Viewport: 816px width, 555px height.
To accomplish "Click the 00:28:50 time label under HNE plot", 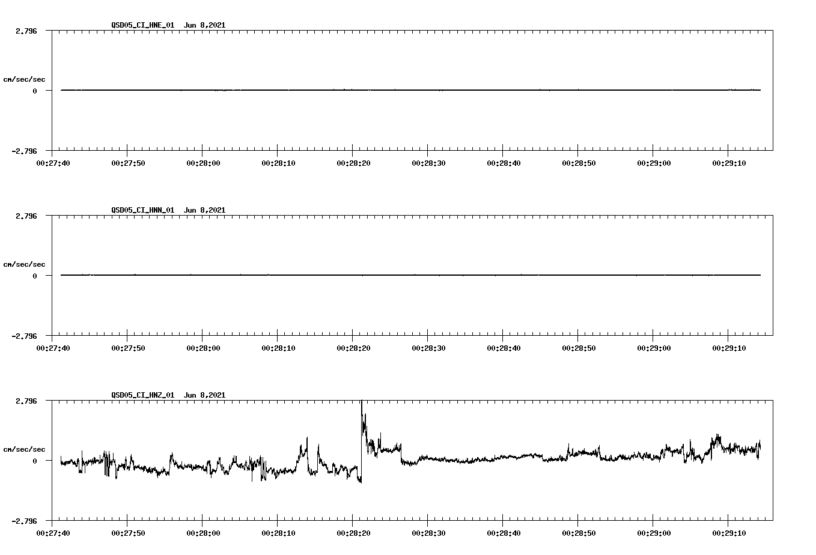I will (579, 163).
